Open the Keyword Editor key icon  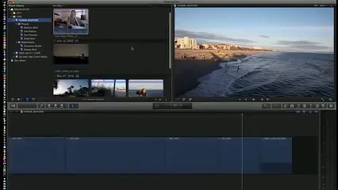(x=41, y=106)
